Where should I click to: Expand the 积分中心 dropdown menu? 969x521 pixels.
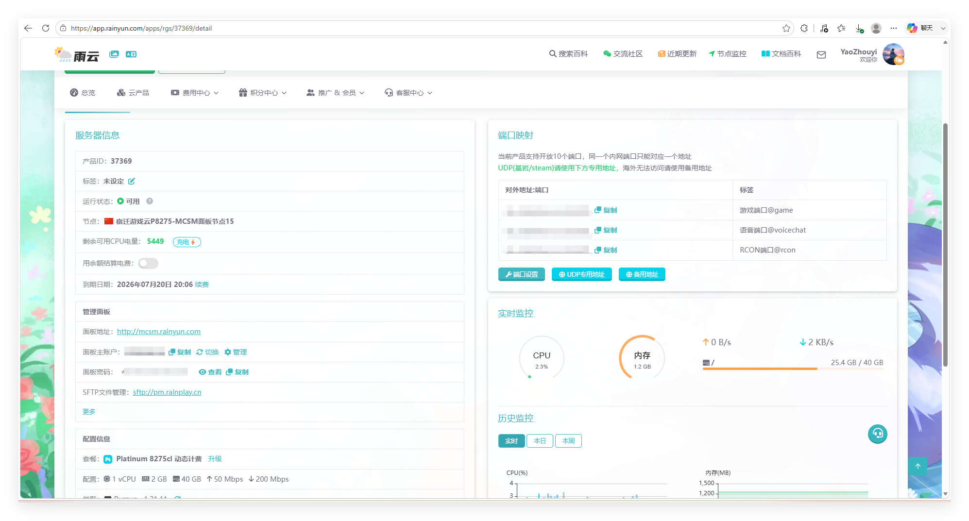pos(263,93)
